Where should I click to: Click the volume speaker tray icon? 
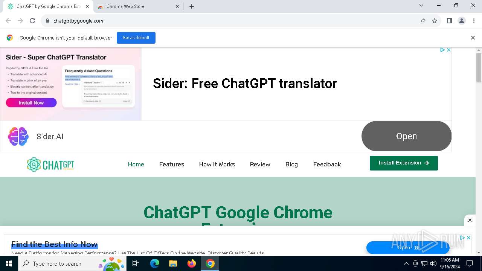(433, 263)
